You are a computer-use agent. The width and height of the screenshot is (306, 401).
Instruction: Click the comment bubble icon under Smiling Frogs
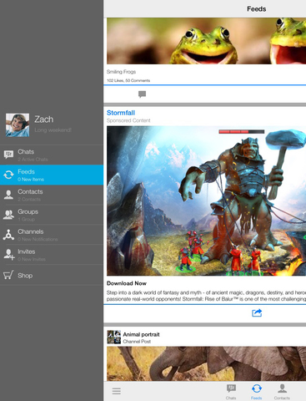click(x=142, y=94)
